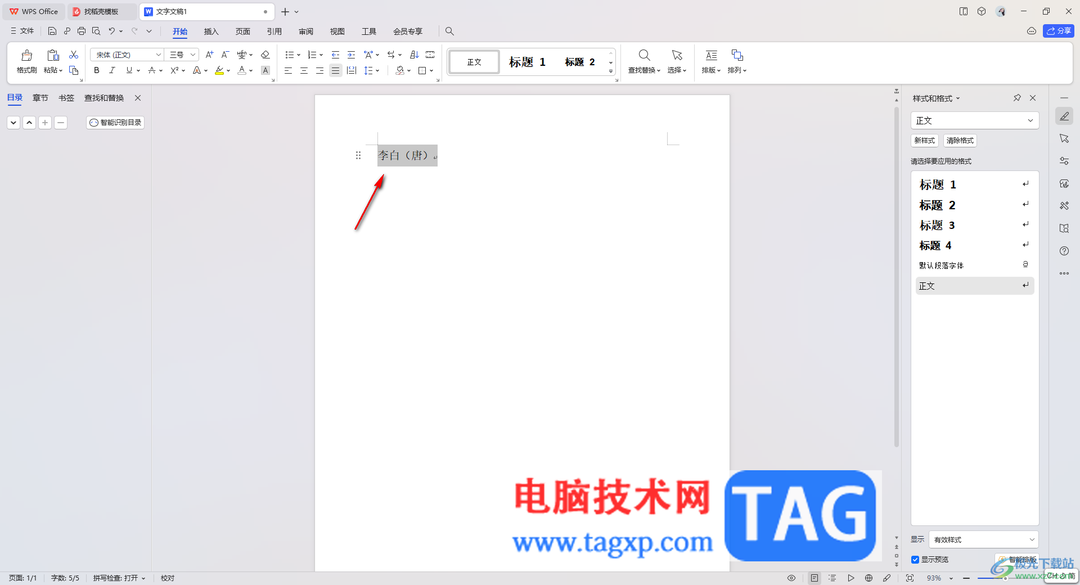
Task: Toggle eye protection mode in status bar
Action: [791, 578]
